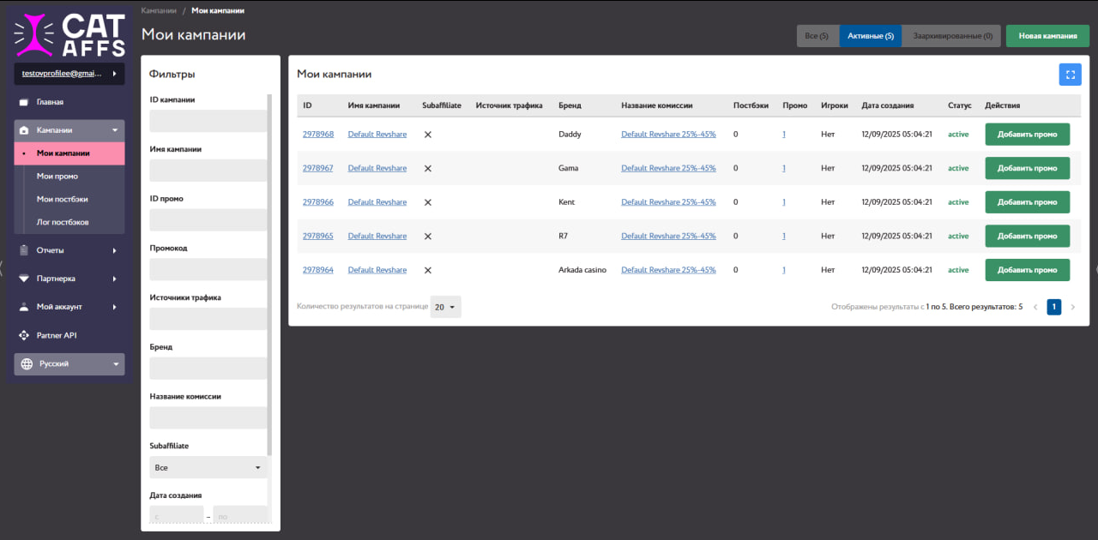Open results per page dropdown

(446, 307)
